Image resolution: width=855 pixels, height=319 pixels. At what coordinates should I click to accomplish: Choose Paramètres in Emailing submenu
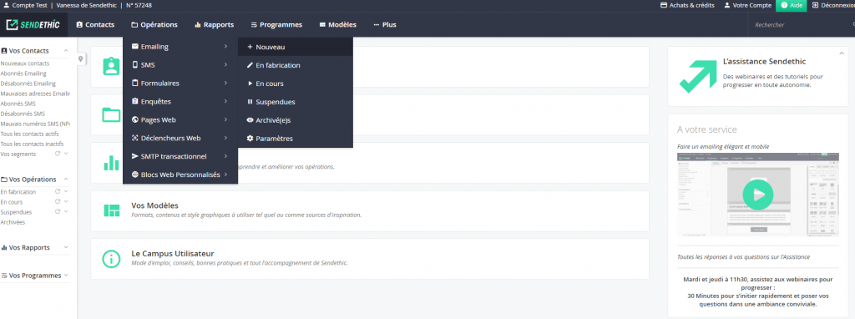(296, 139)
